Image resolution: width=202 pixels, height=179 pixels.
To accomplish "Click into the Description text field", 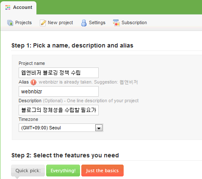I will point(58,110).
